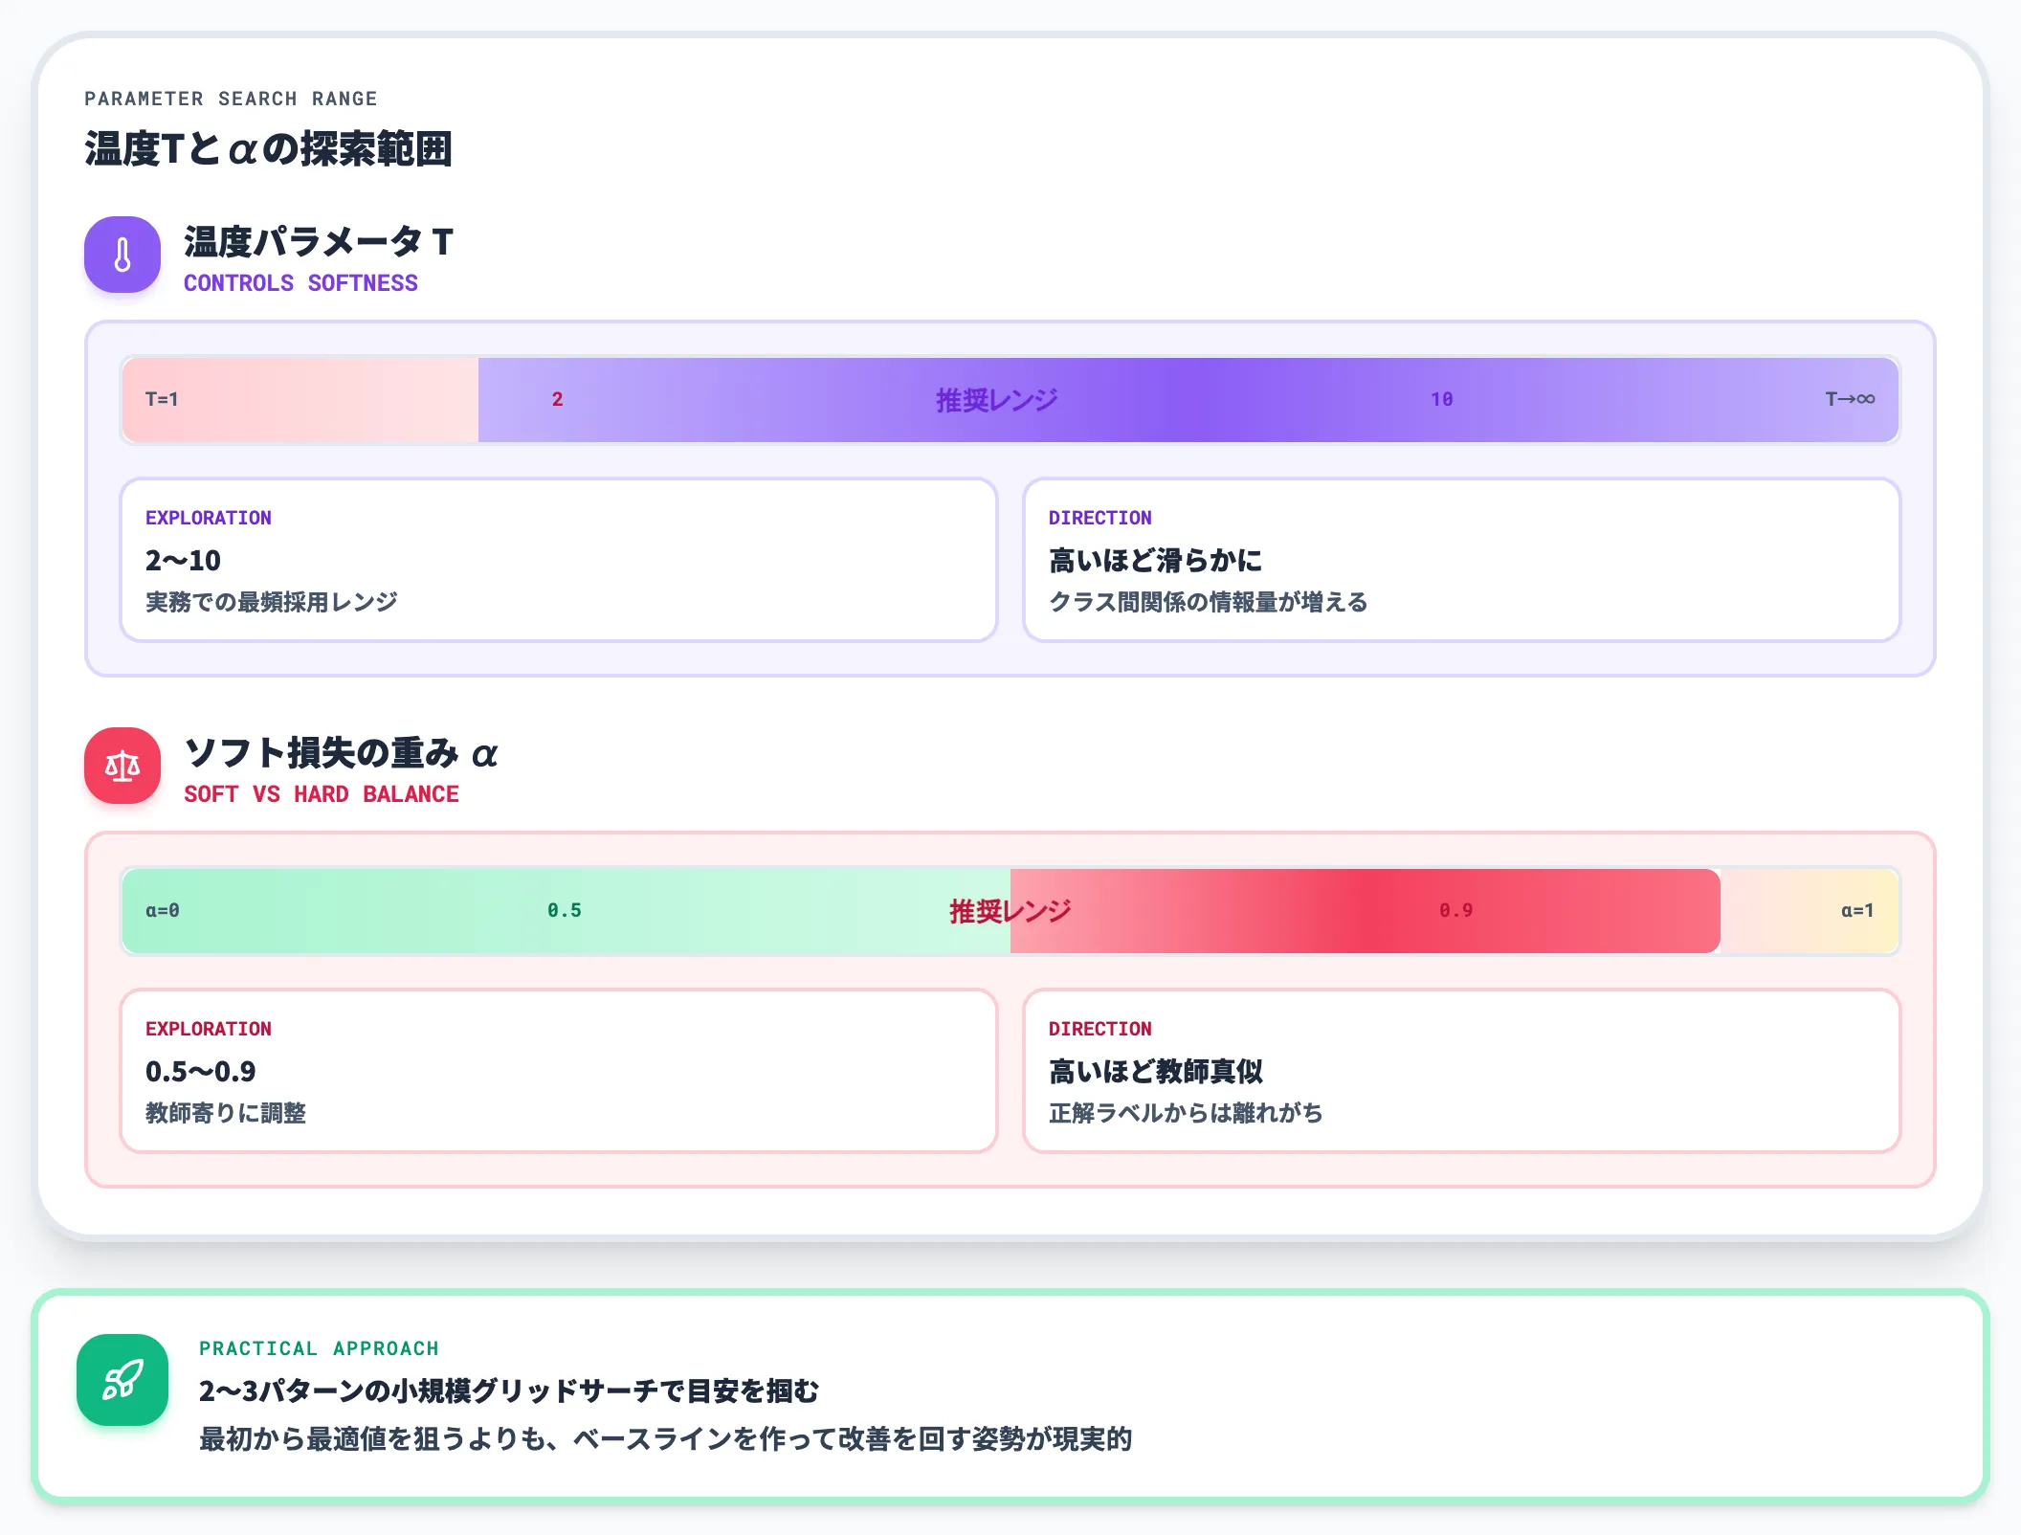Click the '10' marker on temperature bar
Viewport: 2021px width, 1535px height.
tap(1441, 399)
